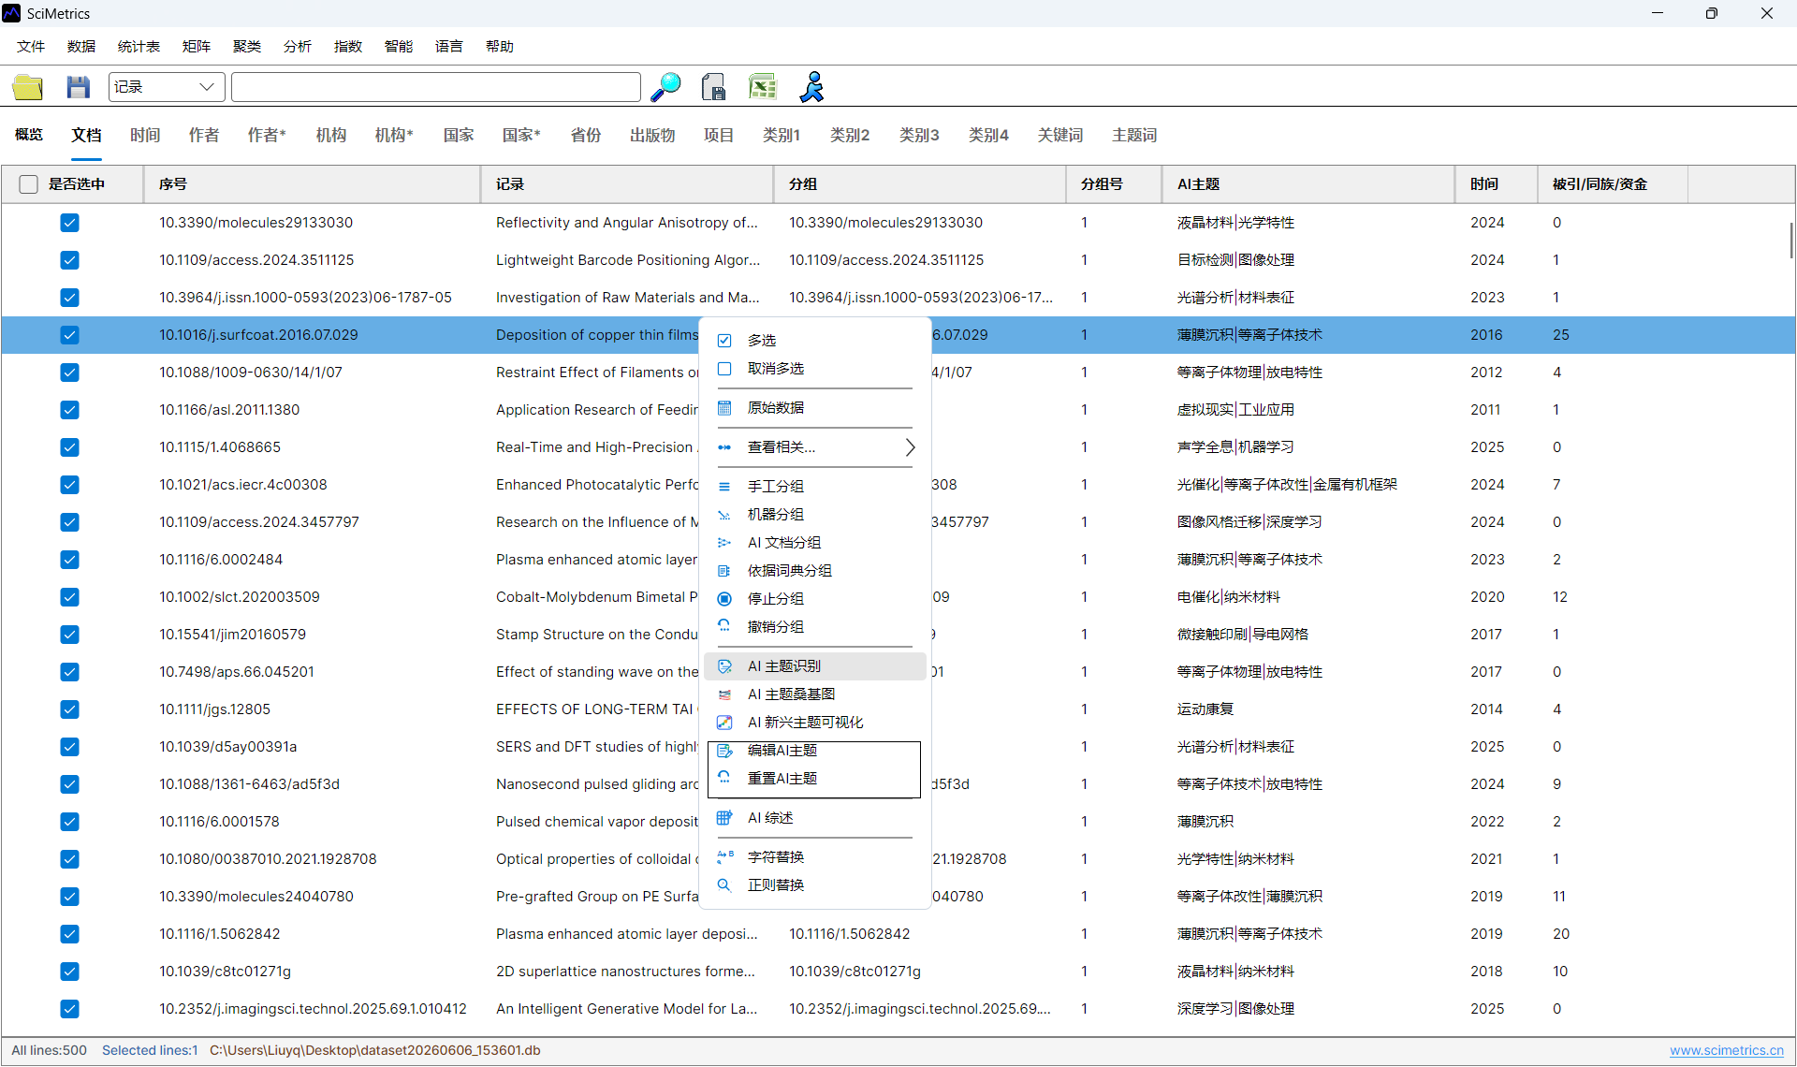
Task: Uncheck the row 10.1002/slct.202003509
Action: pyautogui.click(x=69, y=597)
